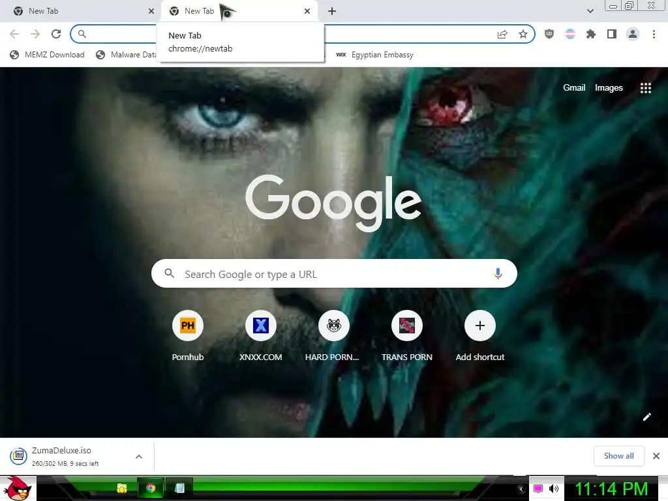Open the file explorer taskbar icon
This screenshot has width=668, height=501.
122,488
